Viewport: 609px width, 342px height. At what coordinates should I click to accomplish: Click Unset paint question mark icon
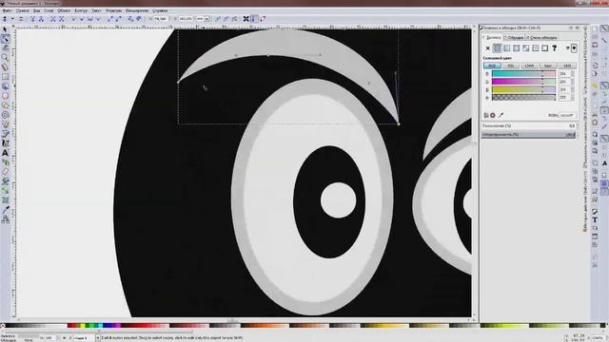pos(554,48)
